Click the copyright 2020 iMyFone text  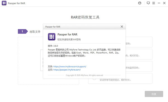(85, 75)
